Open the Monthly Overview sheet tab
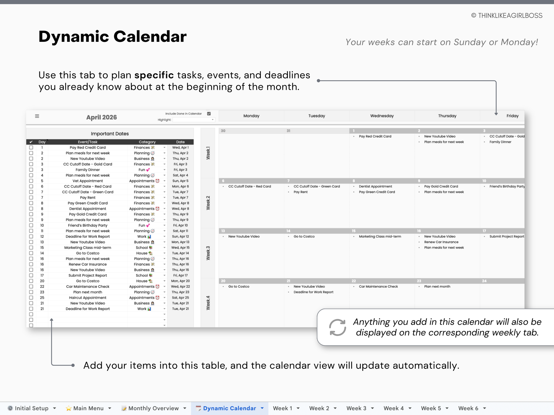This screenshot has width=554, height=415. [153, 408]
